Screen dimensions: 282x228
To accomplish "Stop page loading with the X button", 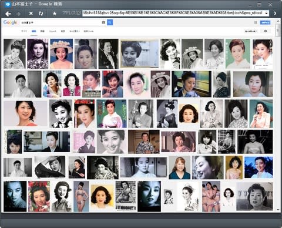I will coord(31,14).
